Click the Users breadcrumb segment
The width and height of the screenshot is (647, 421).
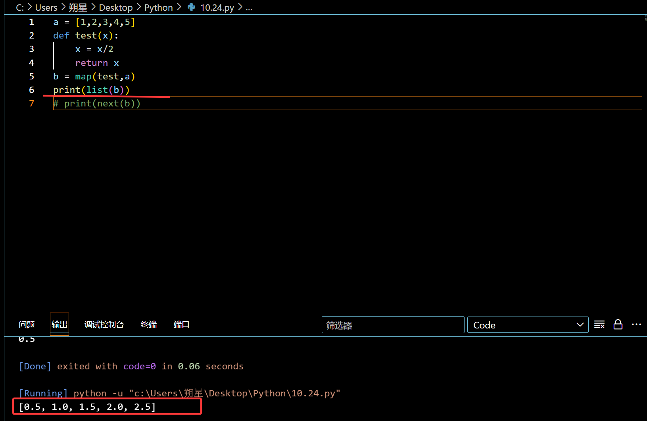(x=46, y=8)
